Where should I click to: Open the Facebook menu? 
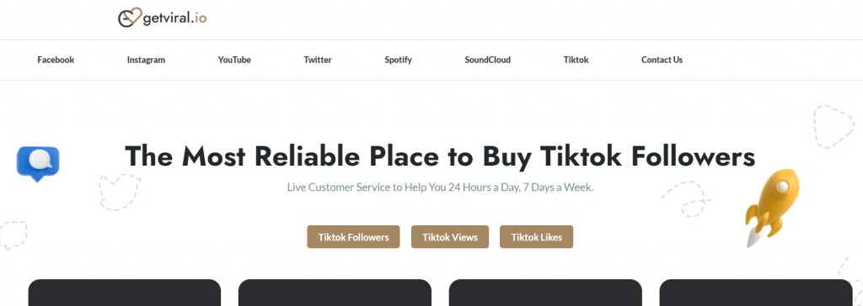[56, 60]
